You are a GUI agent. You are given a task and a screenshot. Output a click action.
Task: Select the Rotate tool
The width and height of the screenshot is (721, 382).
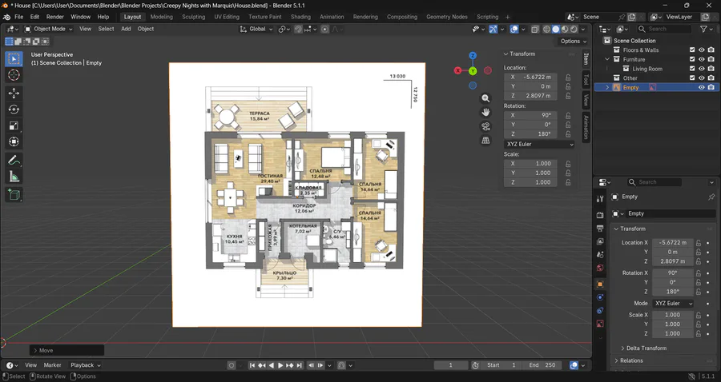pos(14,109)
